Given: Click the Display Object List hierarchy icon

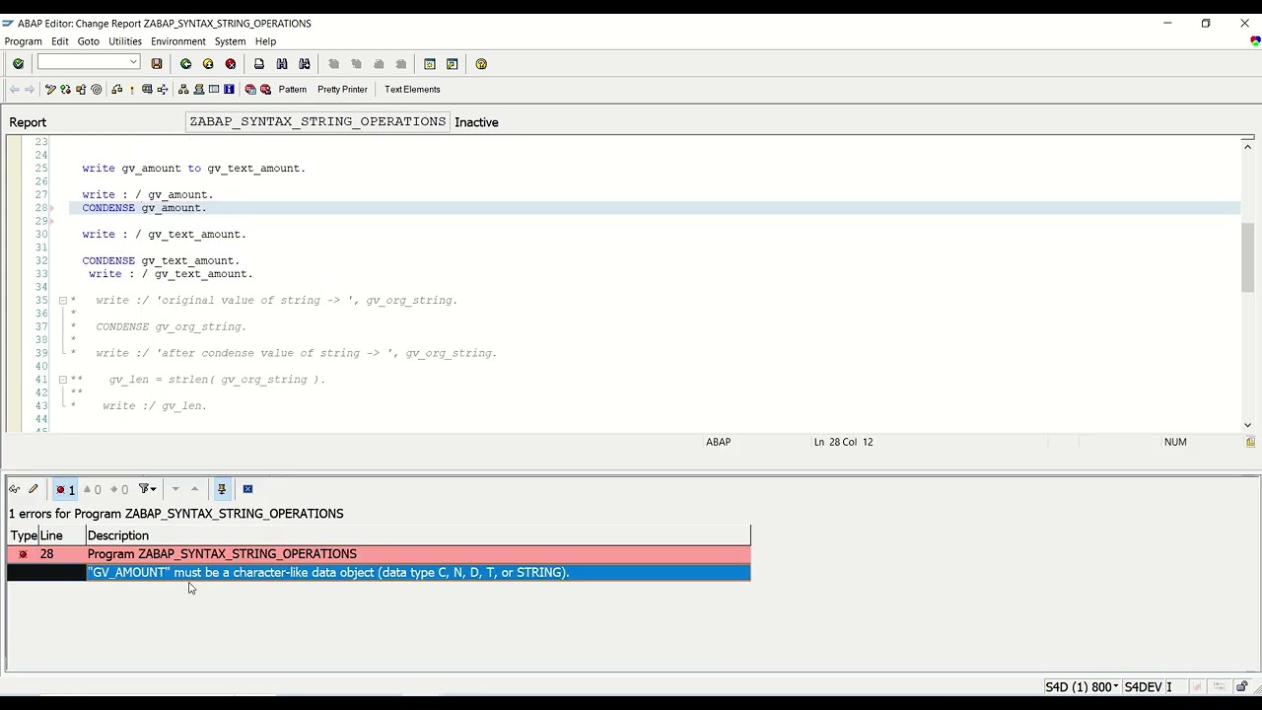Looking at the screenshot, I should pyautogui.click(x=183, y=90).
